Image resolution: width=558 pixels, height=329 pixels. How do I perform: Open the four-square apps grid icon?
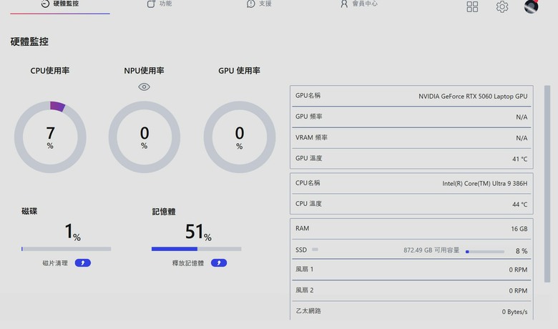tap(472, 6)
